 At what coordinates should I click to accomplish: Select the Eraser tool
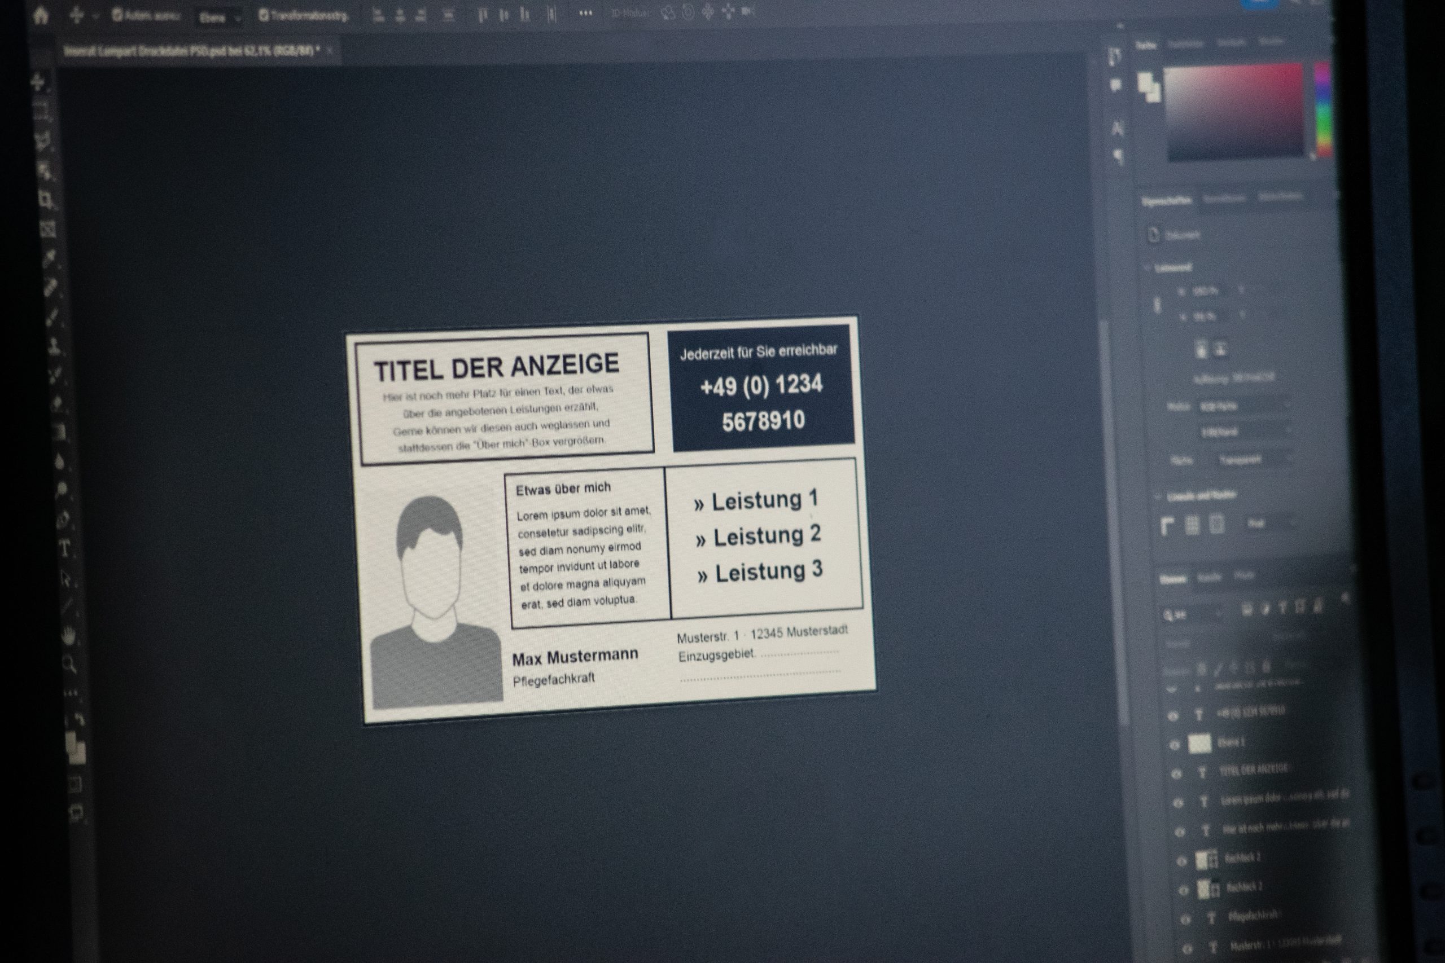click(x=58, y=404)
